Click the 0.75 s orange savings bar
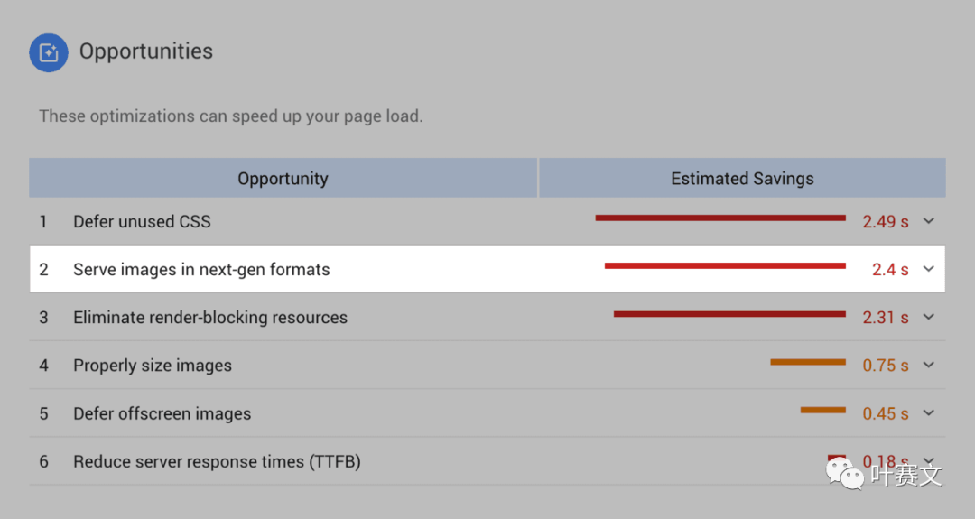 click(808, 362)
